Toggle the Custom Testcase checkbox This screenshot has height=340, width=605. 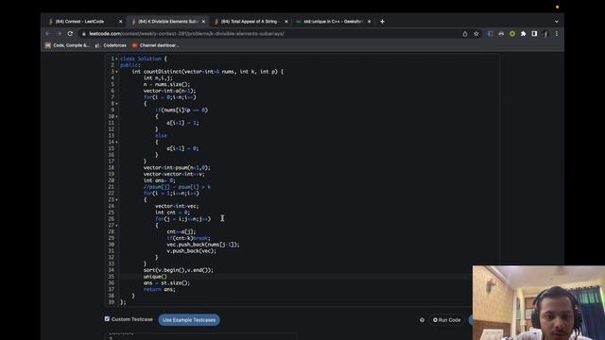[x=107, y=319]
